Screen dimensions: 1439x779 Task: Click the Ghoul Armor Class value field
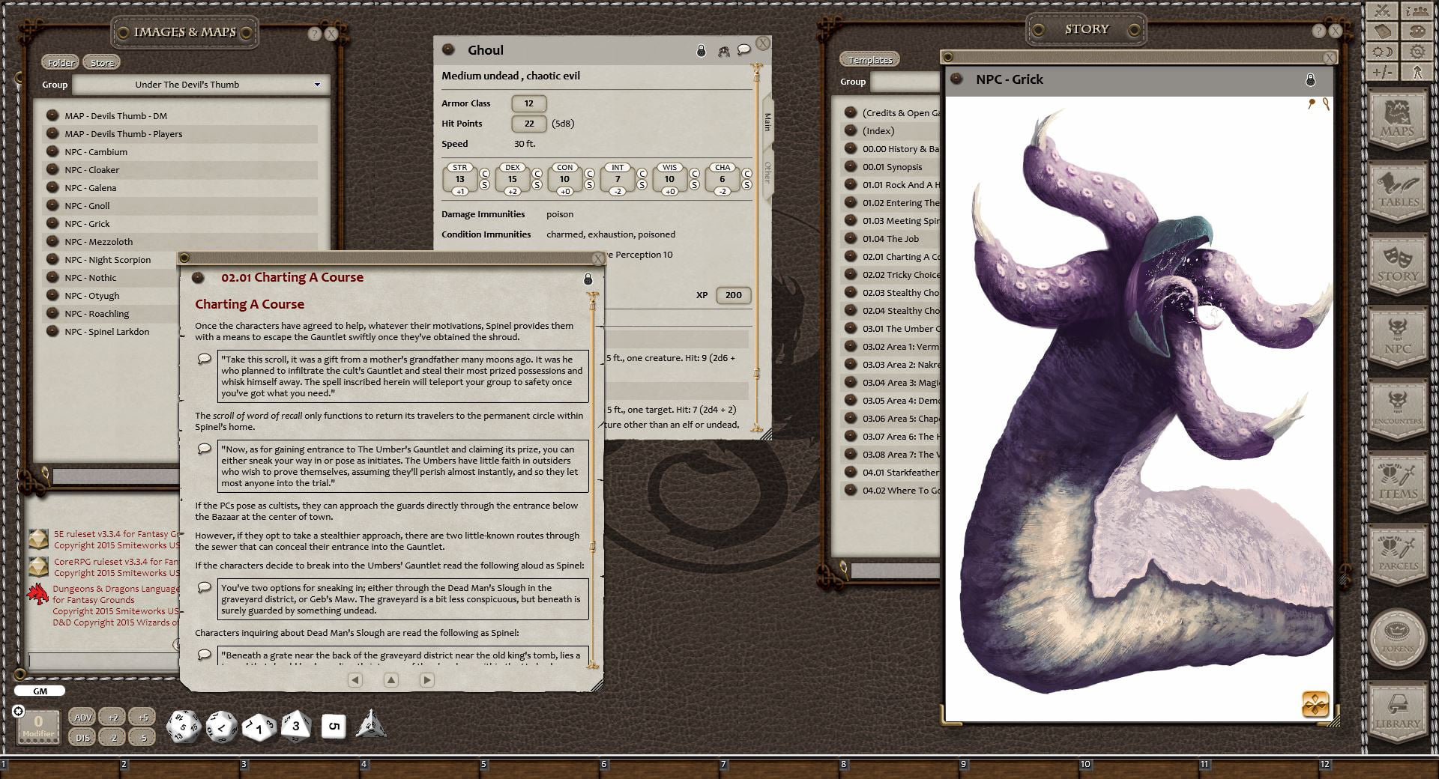529,103
